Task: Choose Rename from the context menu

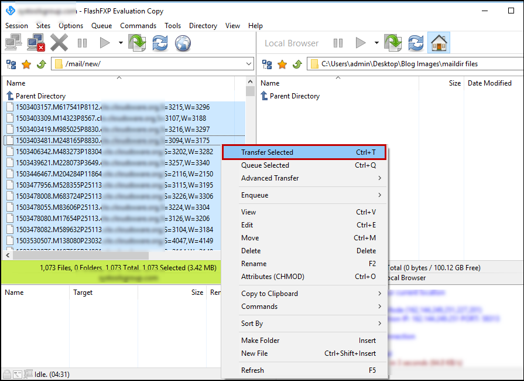Action: (304, 264)
